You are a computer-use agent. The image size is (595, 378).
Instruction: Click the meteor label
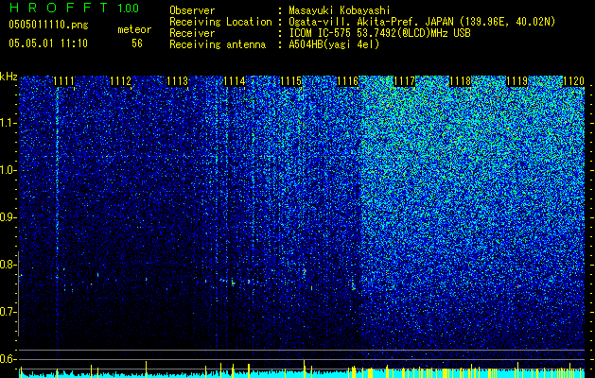(x=134, y=29)
